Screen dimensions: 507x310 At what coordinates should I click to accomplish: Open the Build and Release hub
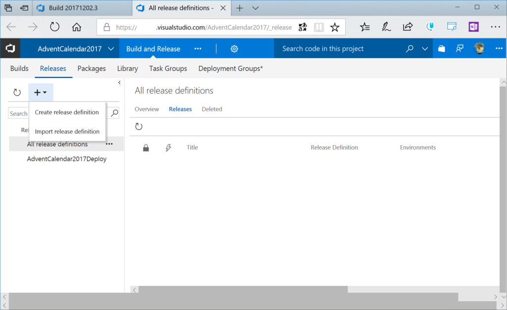tap(153, 49)
